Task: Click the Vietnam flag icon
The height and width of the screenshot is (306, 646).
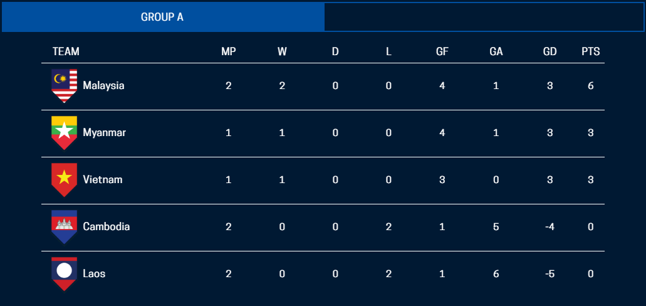Action: [x=64, y=179]
